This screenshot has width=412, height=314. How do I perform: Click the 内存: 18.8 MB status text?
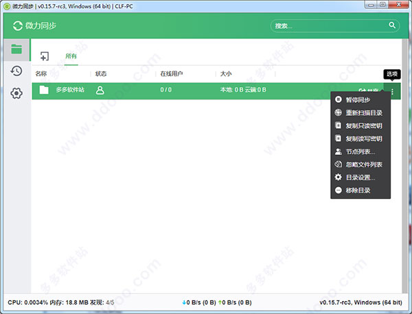point(69,302)
